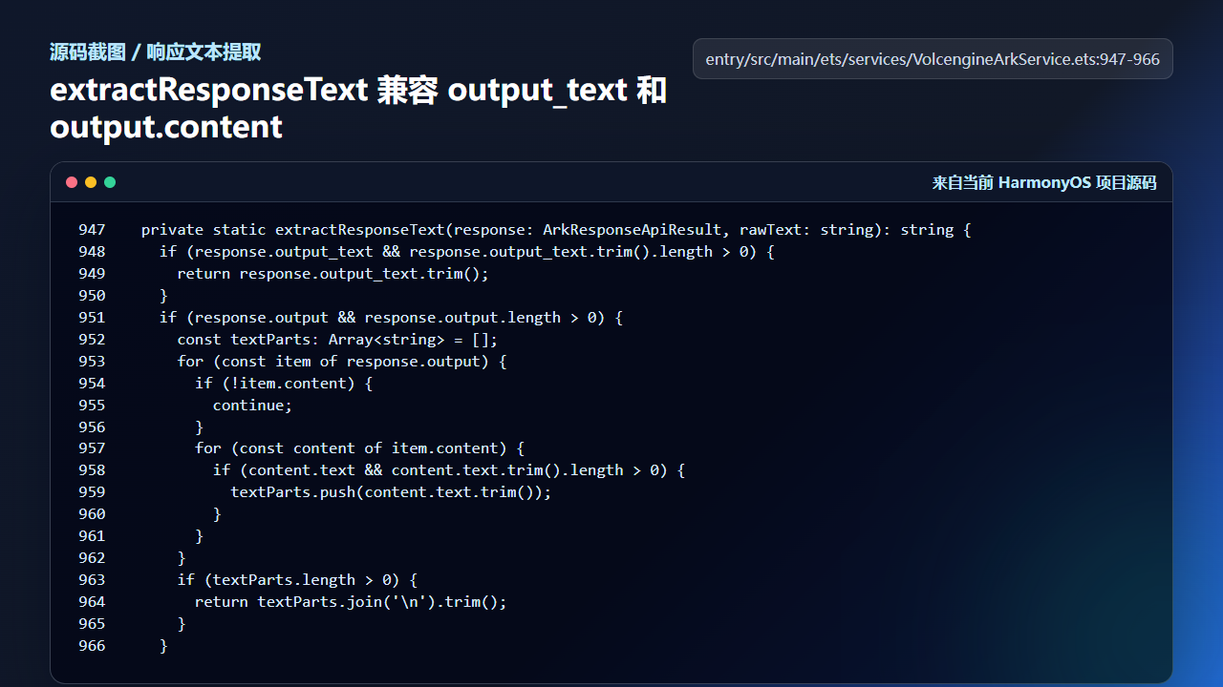The width and height of the screenshot is (1223, 687).
Task: Click line number 966
Action: (x=93, y=646)
